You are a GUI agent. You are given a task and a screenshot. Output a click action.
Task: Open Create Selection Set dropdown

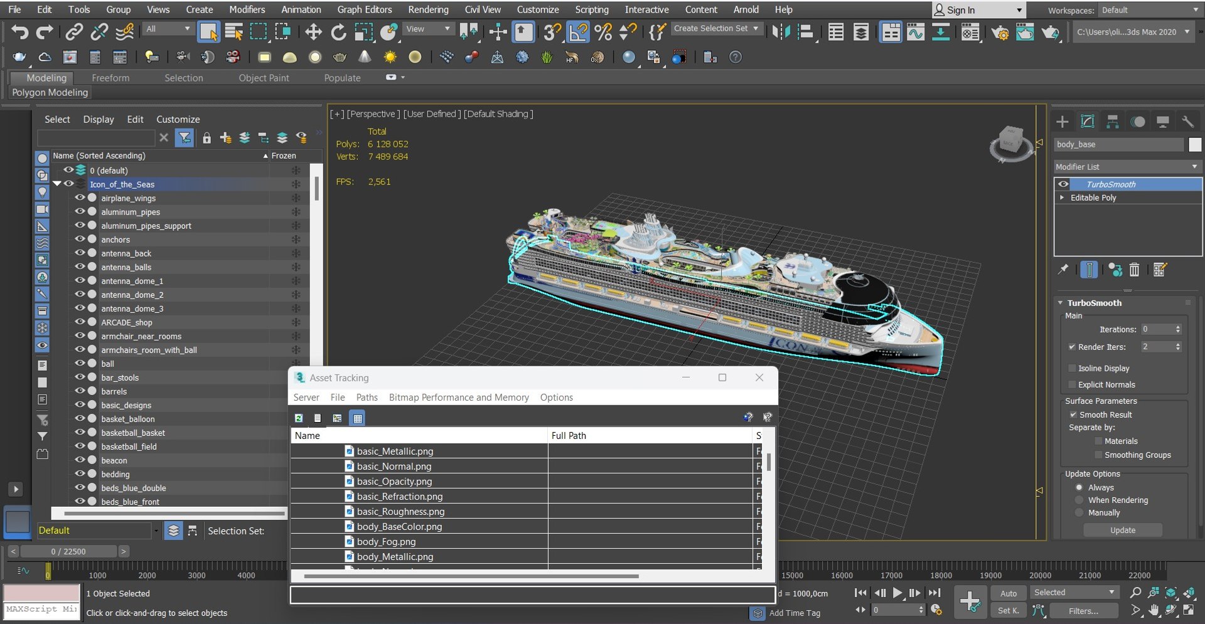tap(716, 28)
